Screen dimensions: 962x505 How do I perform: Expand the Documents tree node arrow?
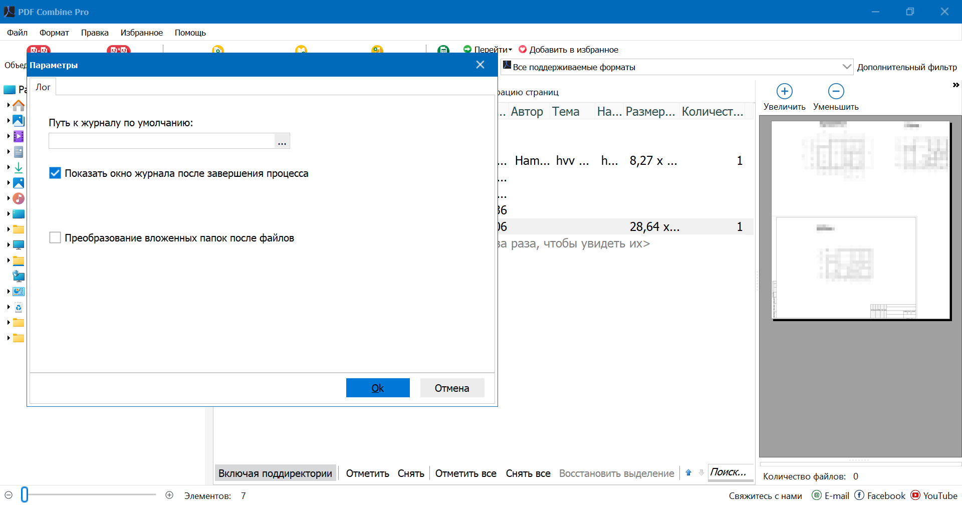(9, 152)
